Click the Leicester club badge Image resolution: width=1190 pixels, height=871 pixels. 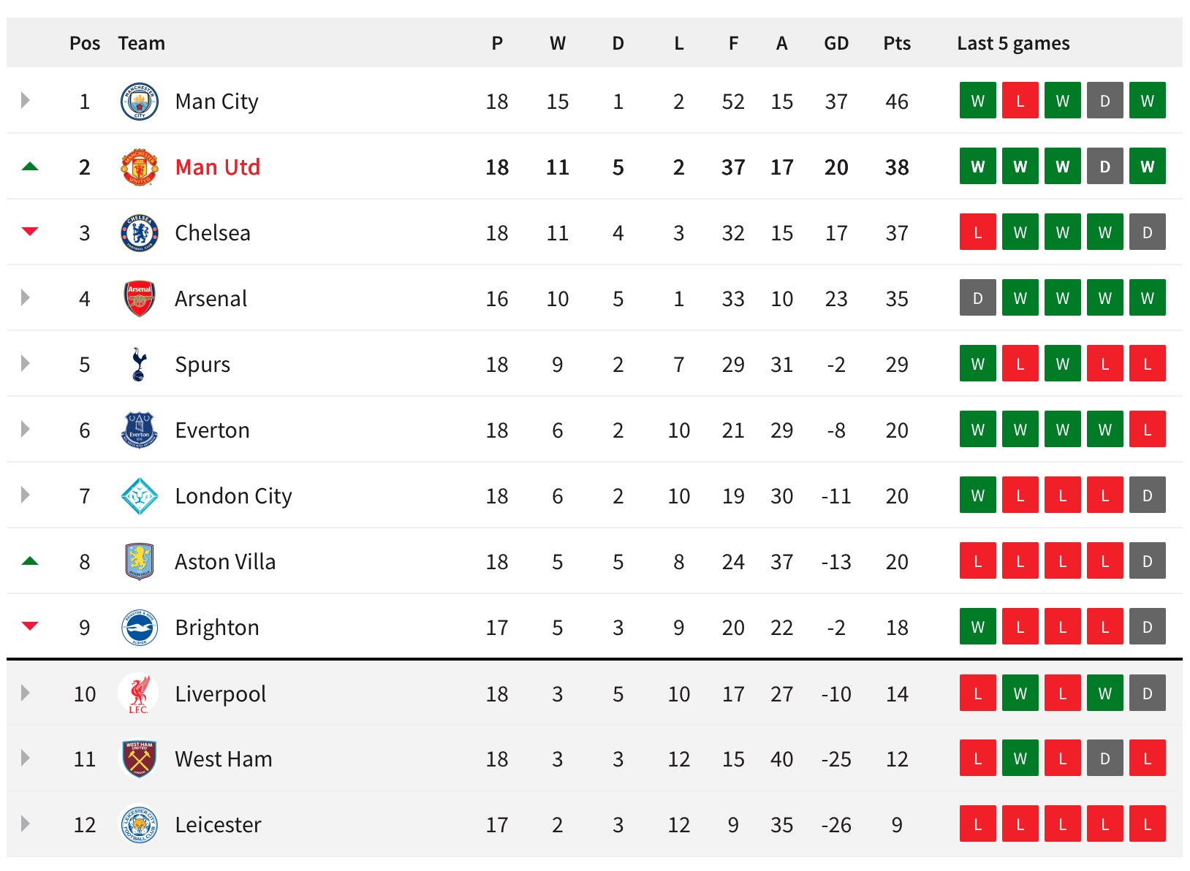click(x=139, y=825)
